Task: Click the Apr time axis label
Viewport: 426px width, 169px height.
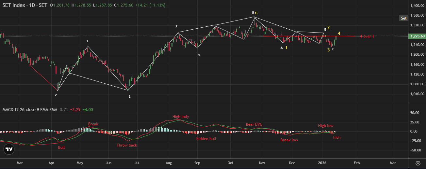Action: point(51,162)
